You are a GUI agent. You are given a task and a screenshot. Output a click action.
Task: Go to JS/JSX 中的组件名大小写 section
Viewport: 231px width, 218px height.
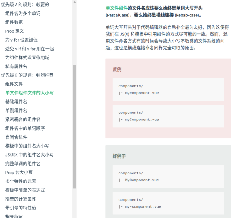point(29,155)
